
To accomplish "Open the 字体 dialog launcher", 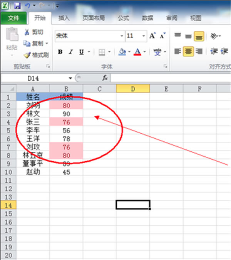I will click(165, 66).
